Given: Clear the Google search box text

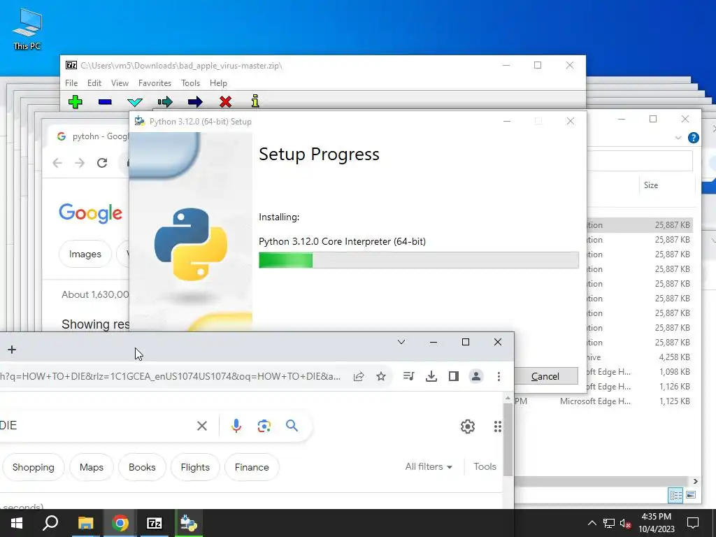Looking at the screenshot, I should point(202,426).
